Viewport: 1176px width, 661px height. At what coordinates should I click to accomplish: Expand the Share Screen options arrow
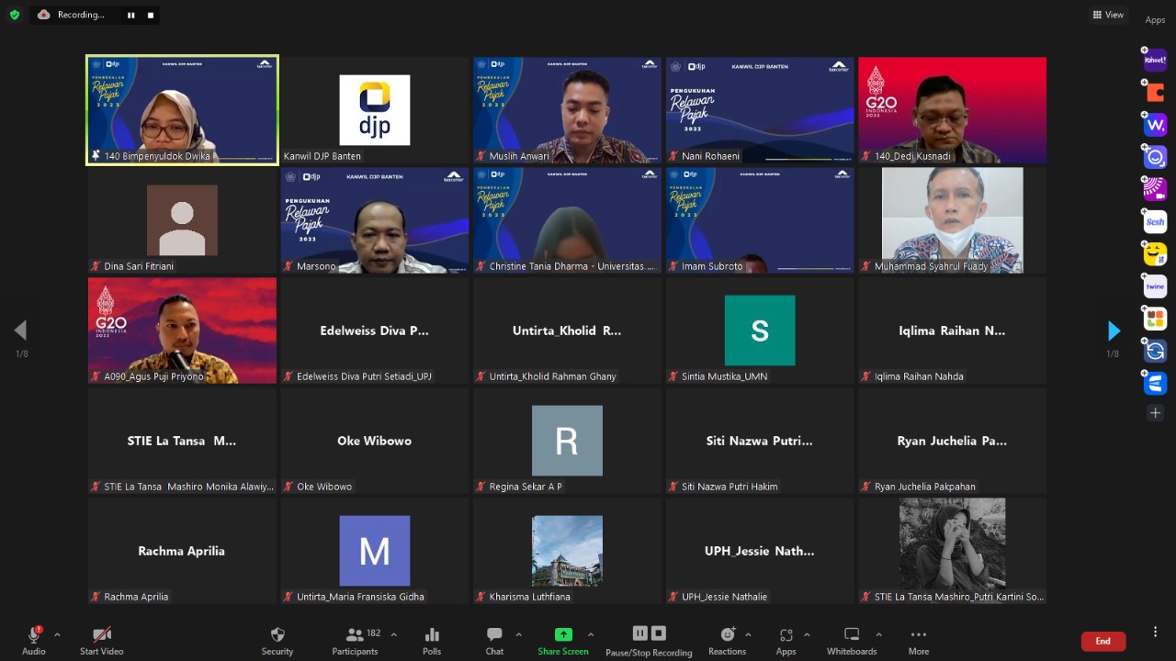pos(591,634)
